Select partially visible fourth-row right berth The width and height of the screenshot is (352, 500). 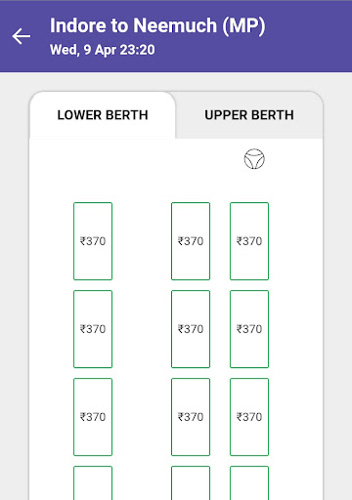(x=249, y=483)
